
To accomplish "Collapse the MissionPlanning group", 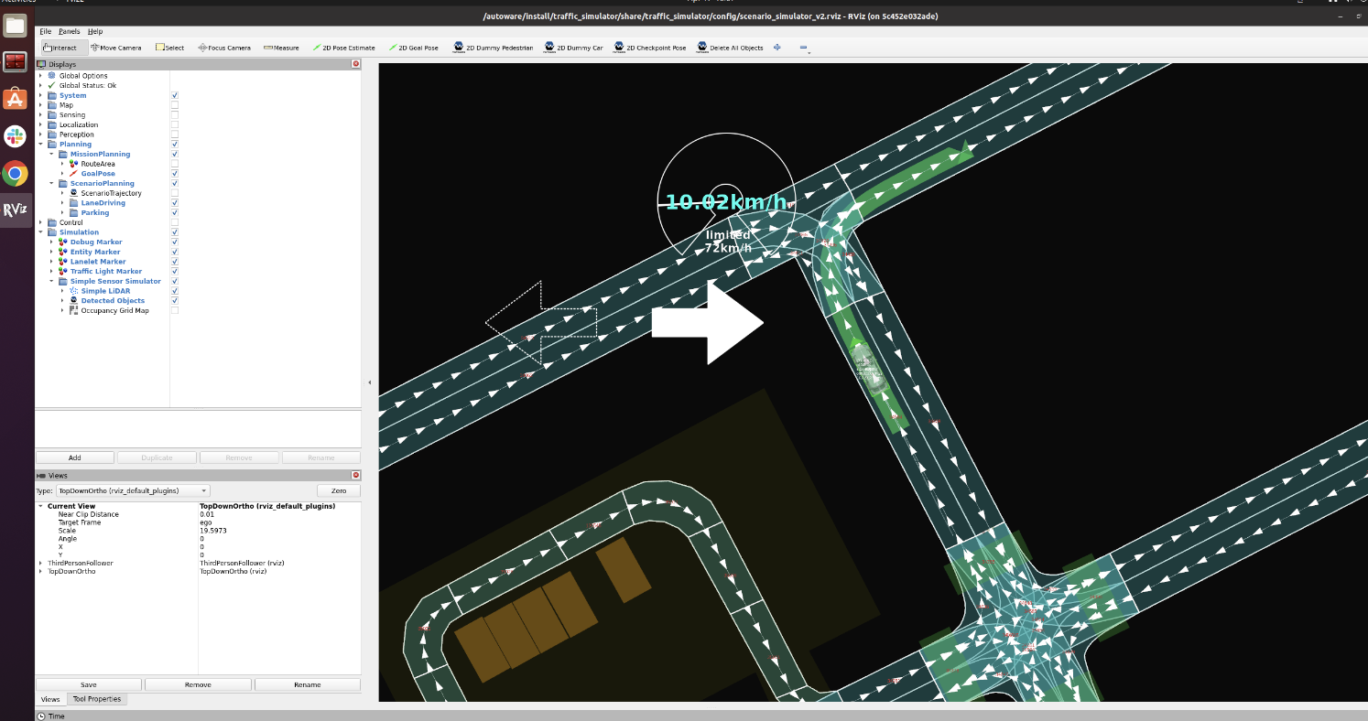I will pyautogui.click(x=51, y=154).
